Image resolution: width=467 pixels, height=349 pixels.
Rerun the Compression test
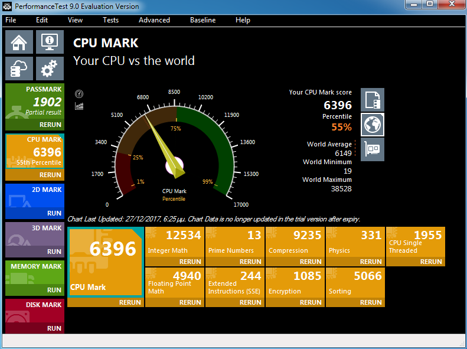coord(295,262)
